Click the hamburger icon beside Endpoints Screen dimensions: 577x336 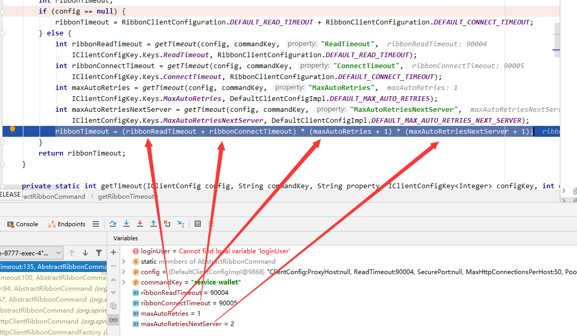click(x=96, y=224)
